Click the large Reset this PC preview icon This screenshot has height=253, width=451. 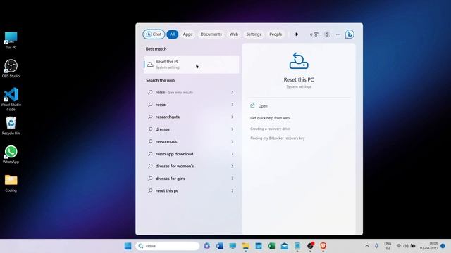299,61
